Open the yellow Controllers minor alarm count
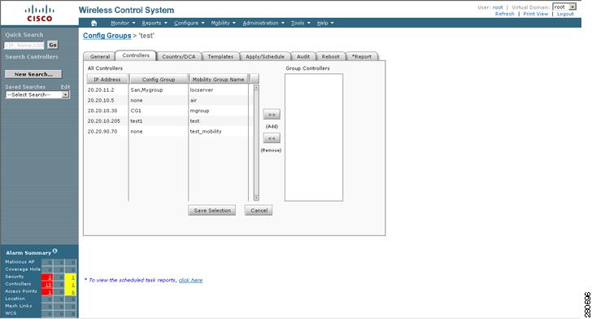 tap(70, 284)
